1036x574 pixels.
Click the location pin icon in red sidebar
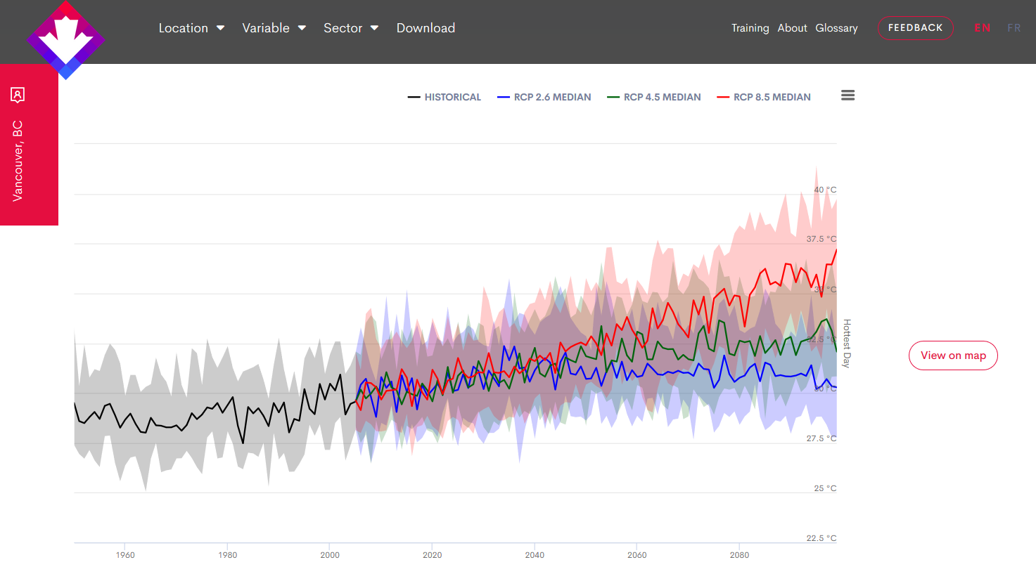coord(18,95)
